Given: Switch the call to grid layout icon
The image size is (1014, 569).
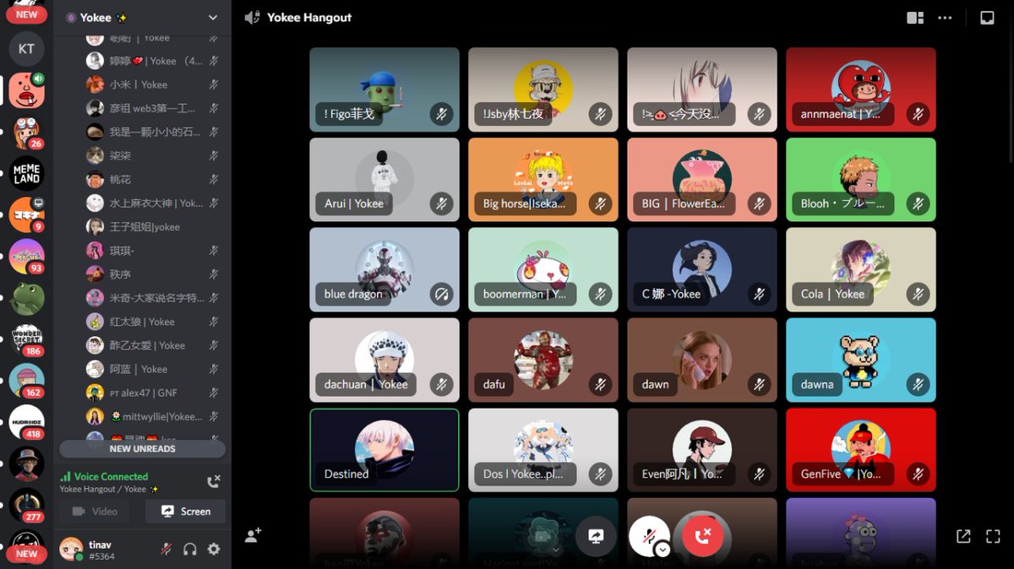Looking at the screenshot, I should point(915,18).
